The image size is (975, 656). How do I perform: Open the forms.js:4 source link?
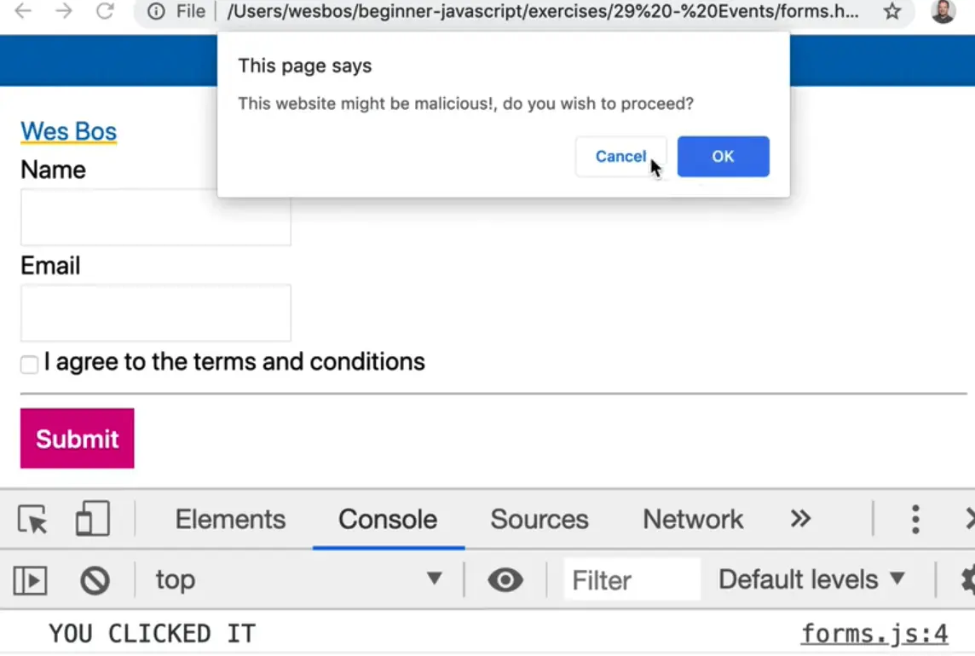point(874,634)
